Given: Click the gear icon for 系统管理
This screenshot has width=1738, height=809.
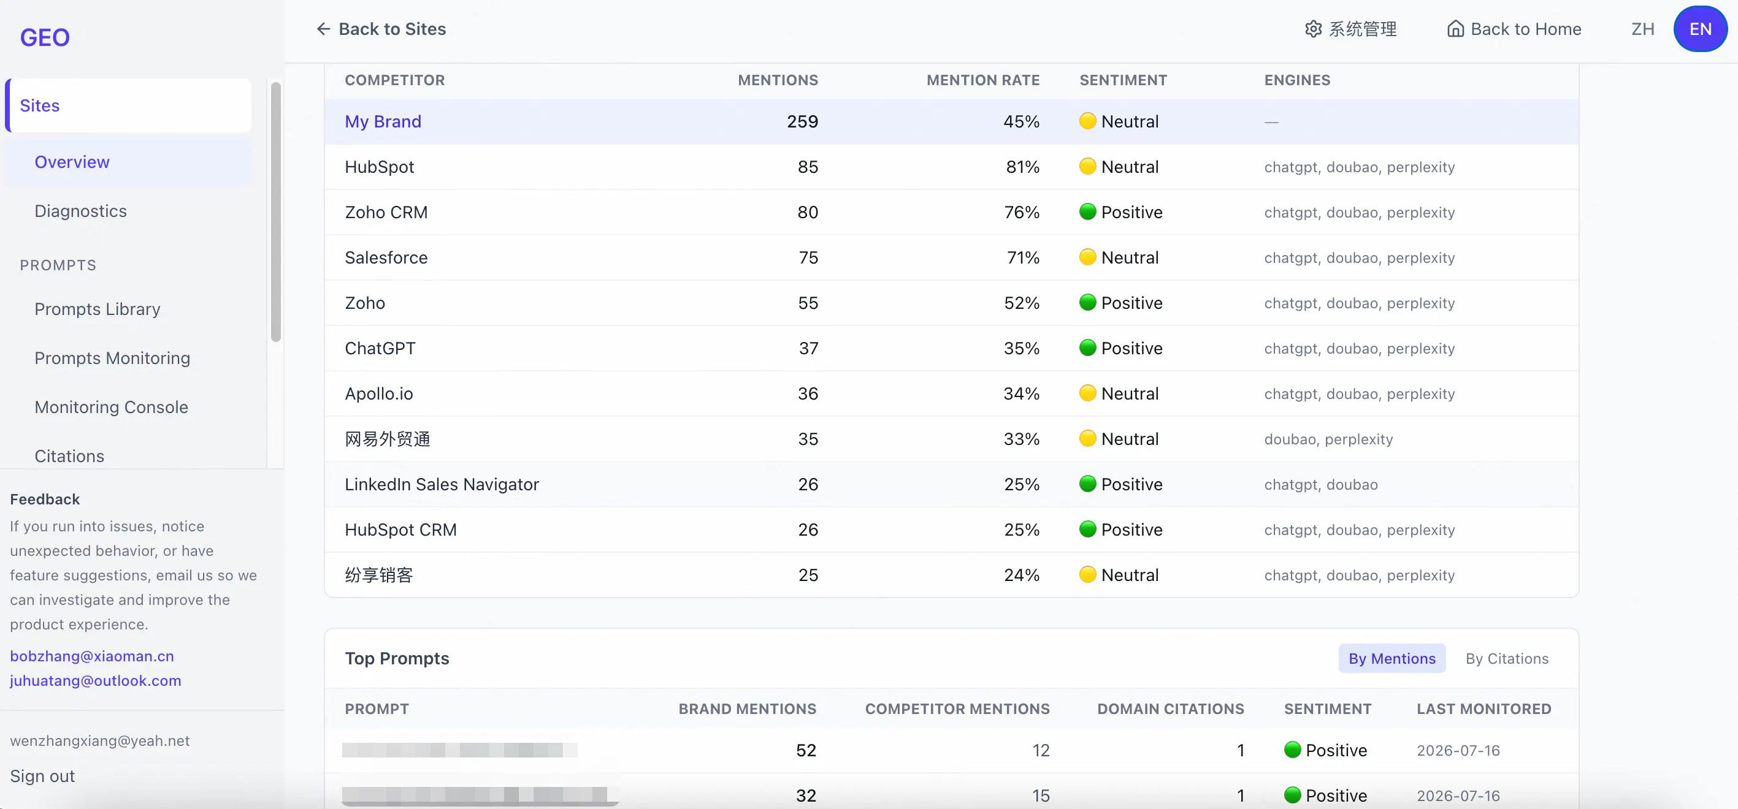Looking at the screenshot, I should point(1313,29).
